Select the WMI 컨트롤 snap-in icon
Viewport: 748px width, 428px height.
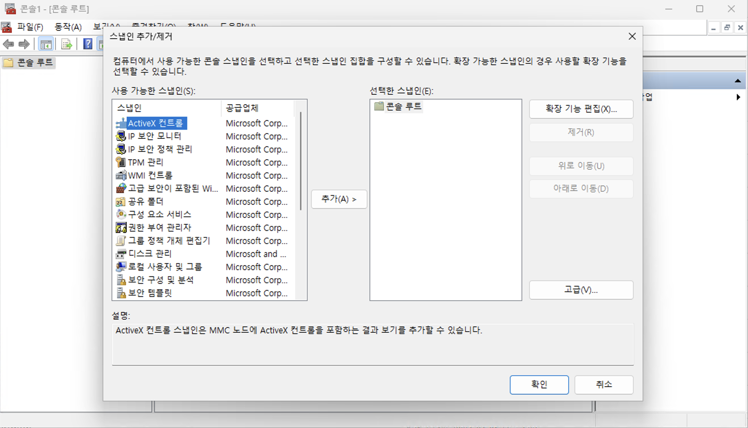click(x=121, y=175)
